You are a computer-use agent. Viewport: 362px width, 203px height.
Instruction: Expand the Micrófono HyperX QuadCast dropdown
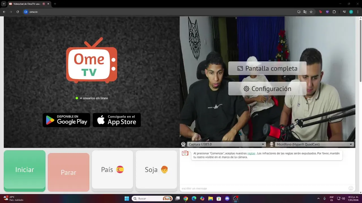[x=314, y=144]
